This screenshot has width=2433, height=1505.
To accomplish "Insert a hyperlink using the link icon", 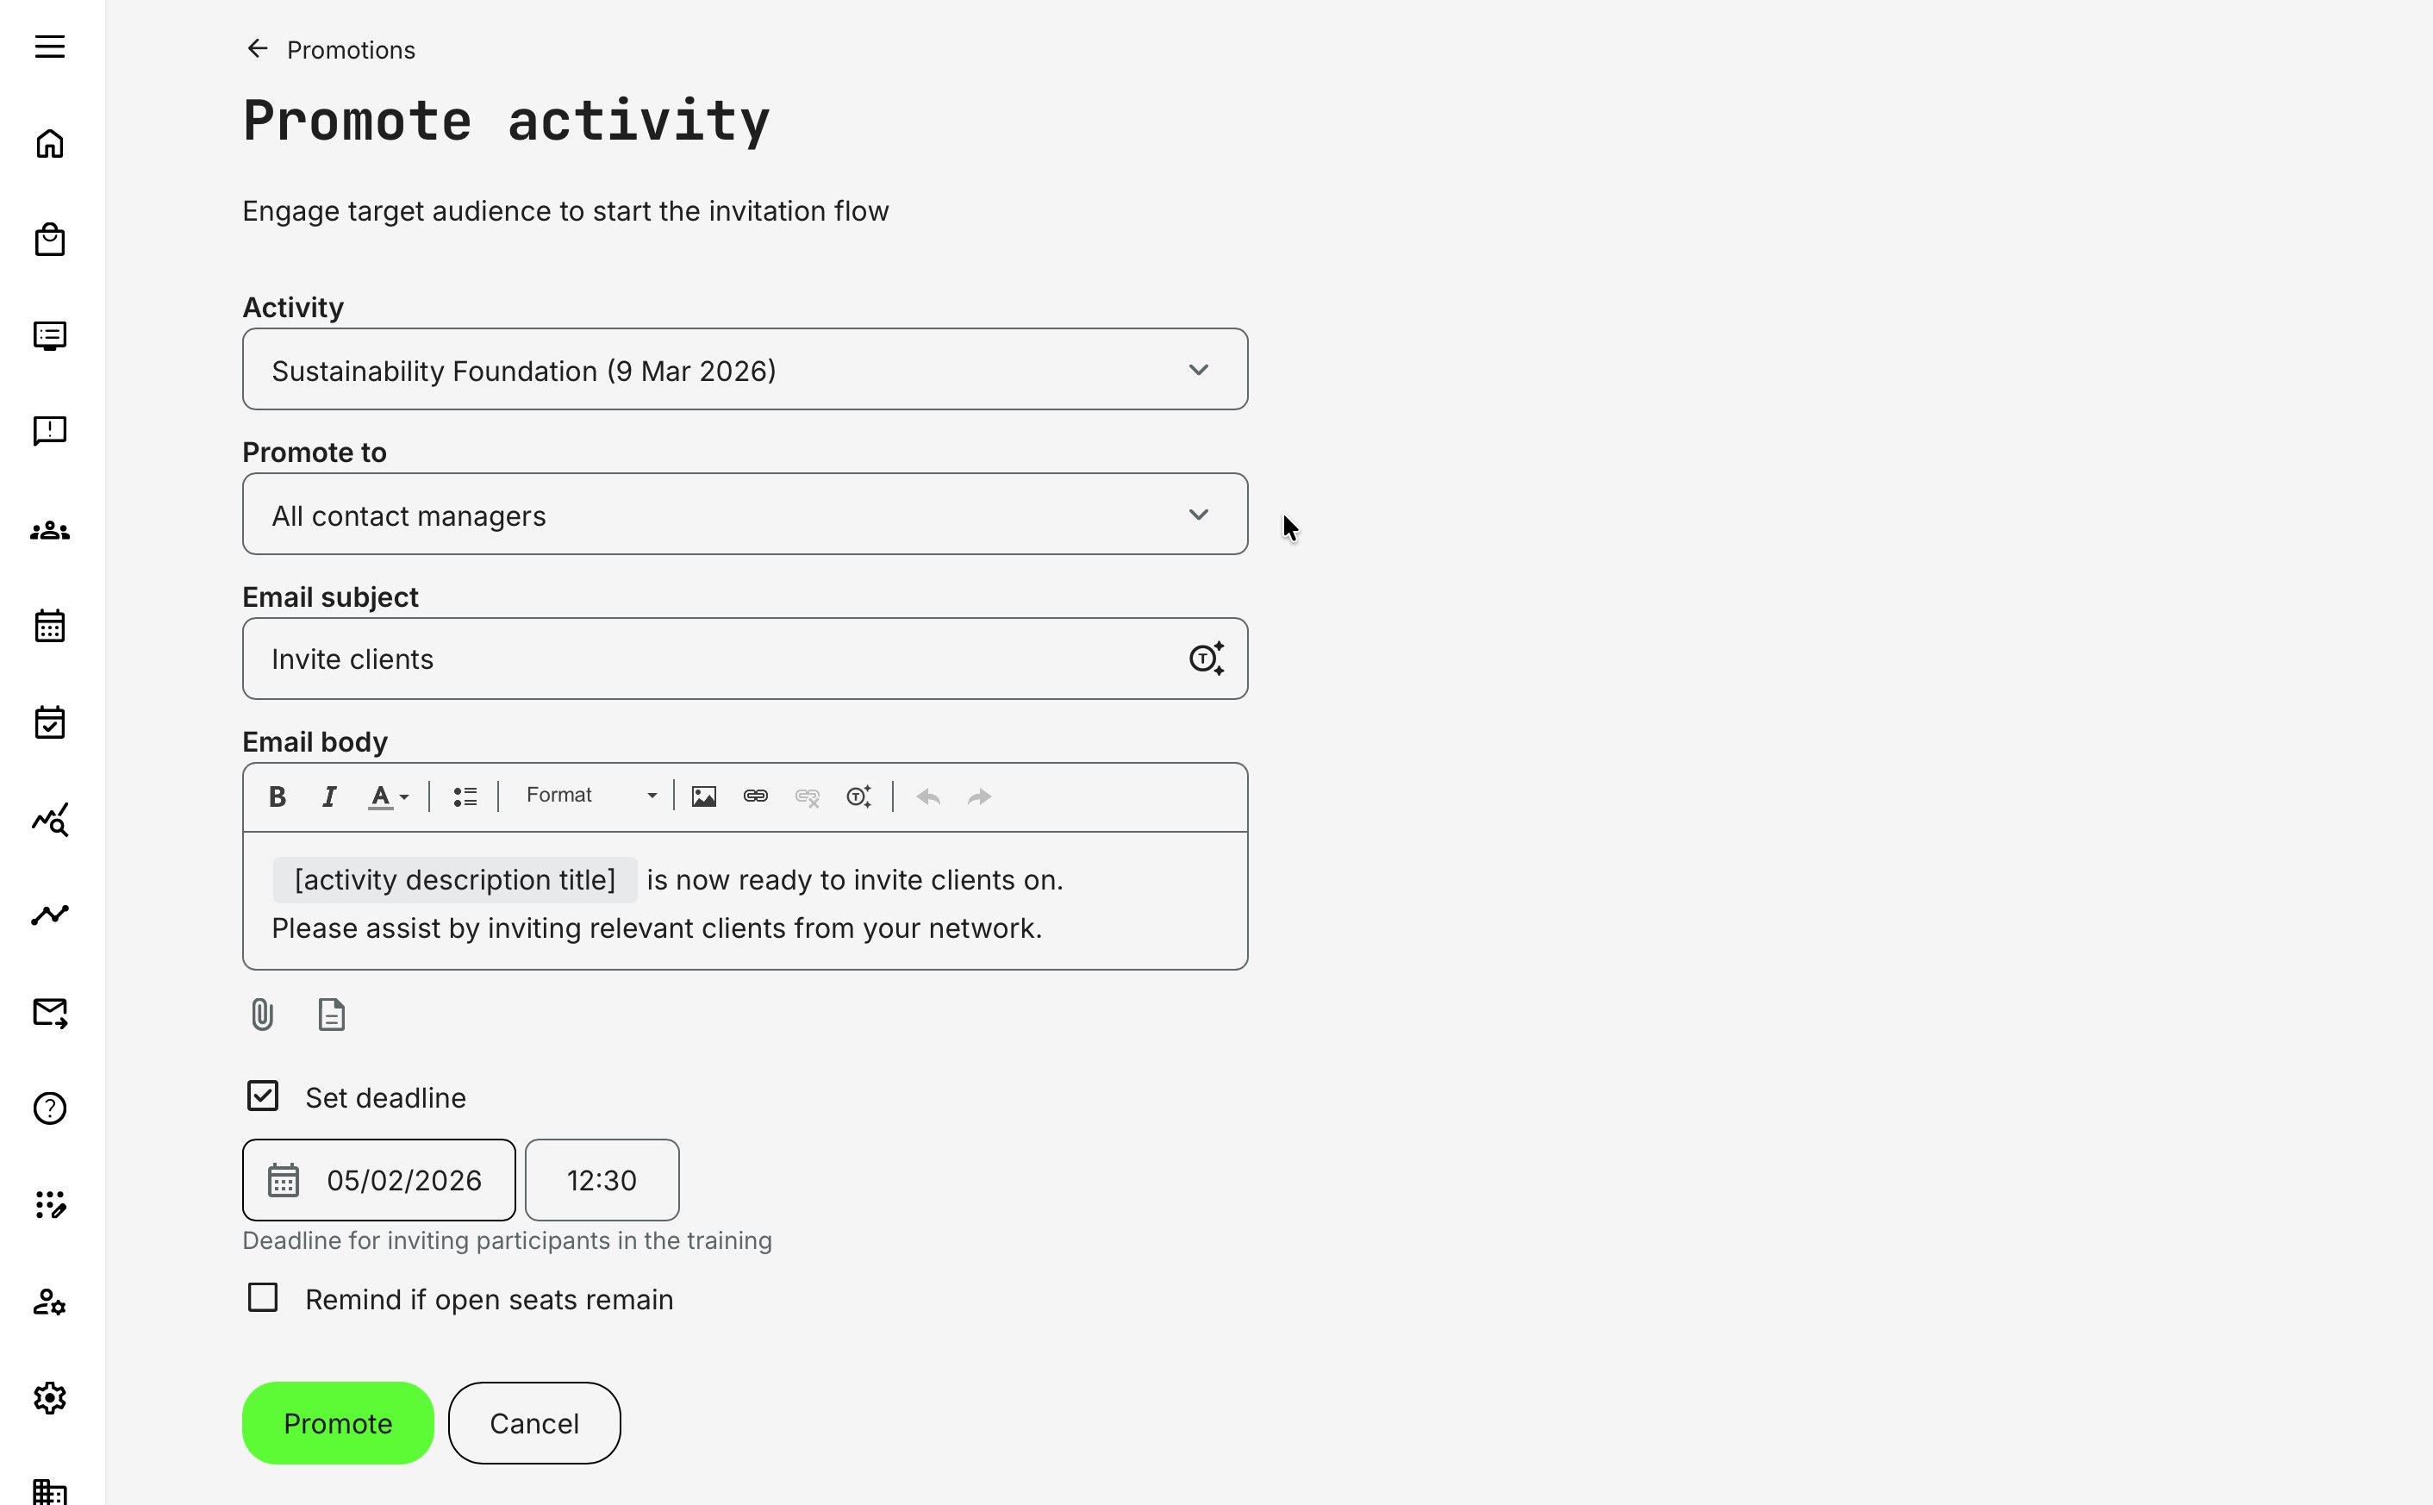I will coord(755,796).
